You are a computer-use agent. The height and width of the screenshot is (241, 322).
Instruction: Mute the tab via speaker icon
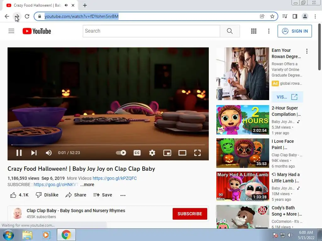(66, 5)
